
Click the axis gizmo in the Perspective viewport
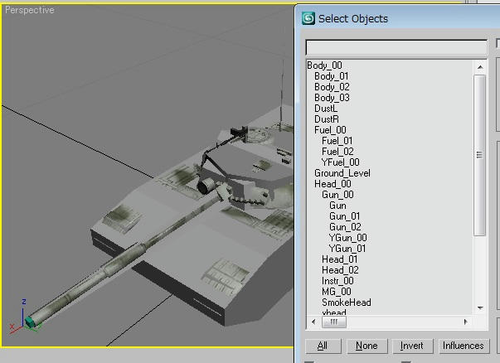28,316
